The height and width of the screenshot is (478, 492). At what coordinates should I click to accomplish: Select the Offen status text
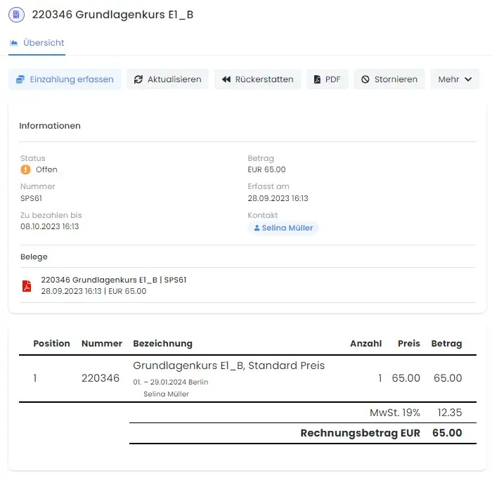tap(46, 169)
